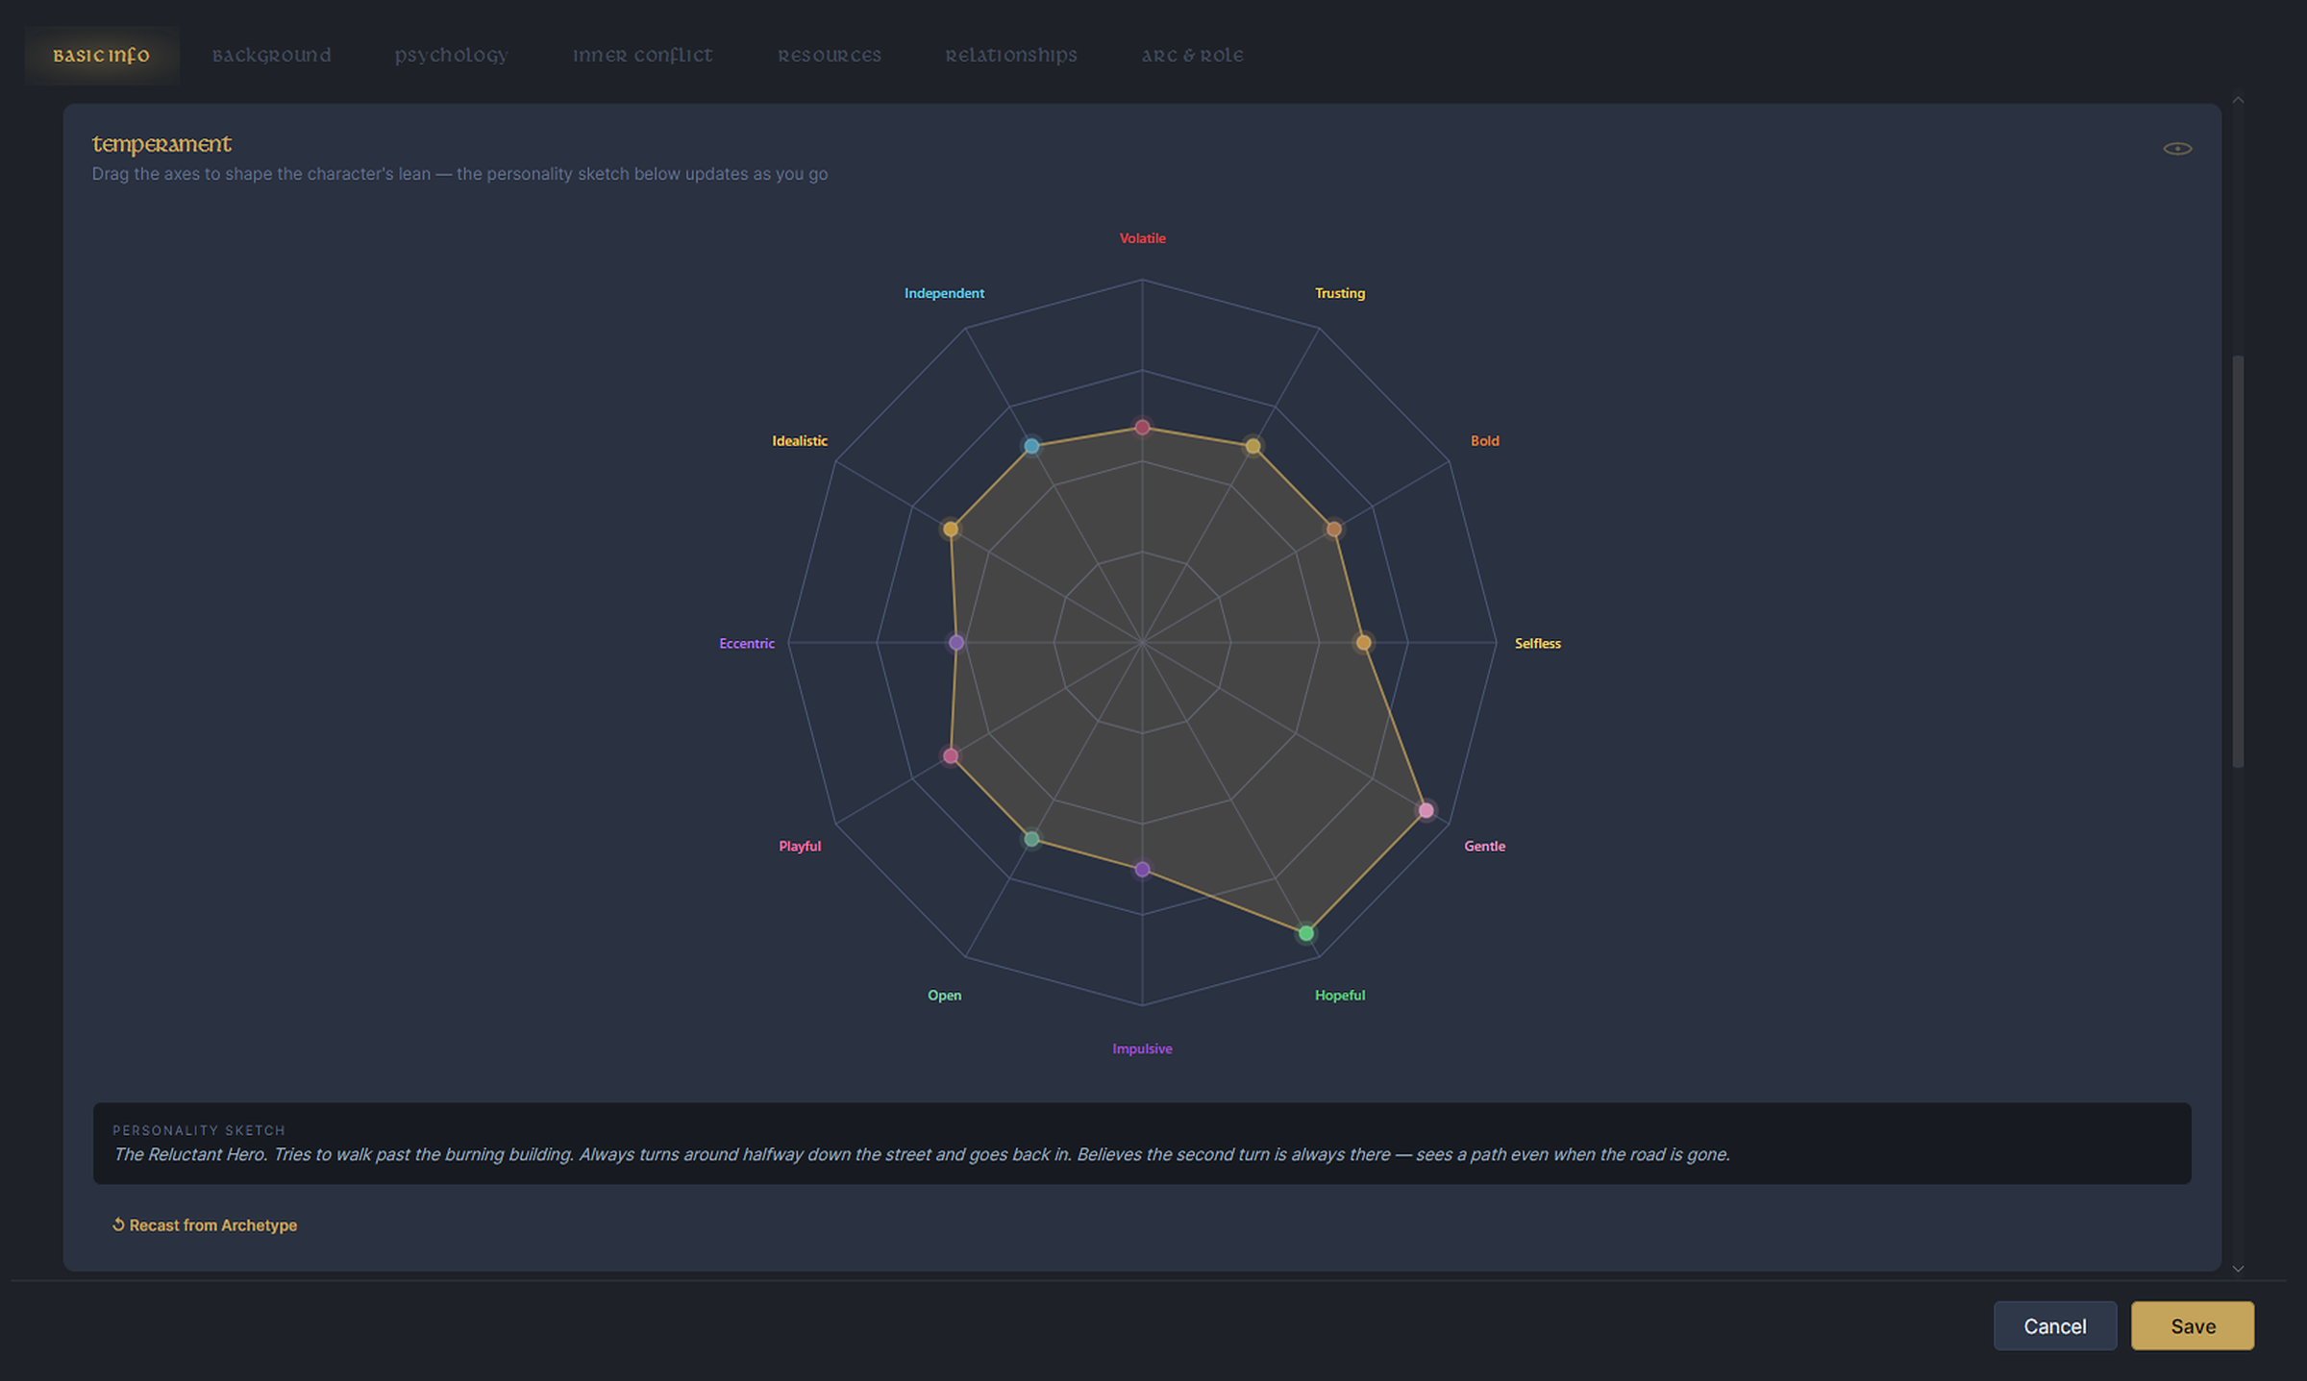Click the scrollbar up arrow

[2238, 100]
